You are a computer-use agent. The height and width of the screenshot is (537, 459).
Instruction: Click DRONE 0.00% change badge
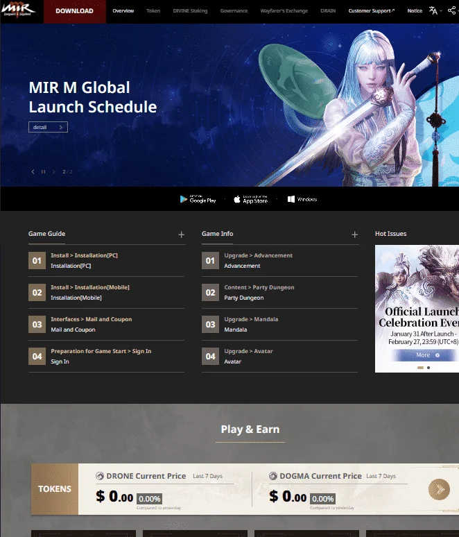tap(150, 499)
